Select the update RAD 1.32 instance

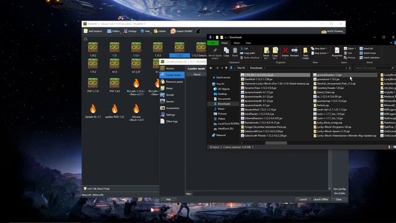(x=114, y=111)
